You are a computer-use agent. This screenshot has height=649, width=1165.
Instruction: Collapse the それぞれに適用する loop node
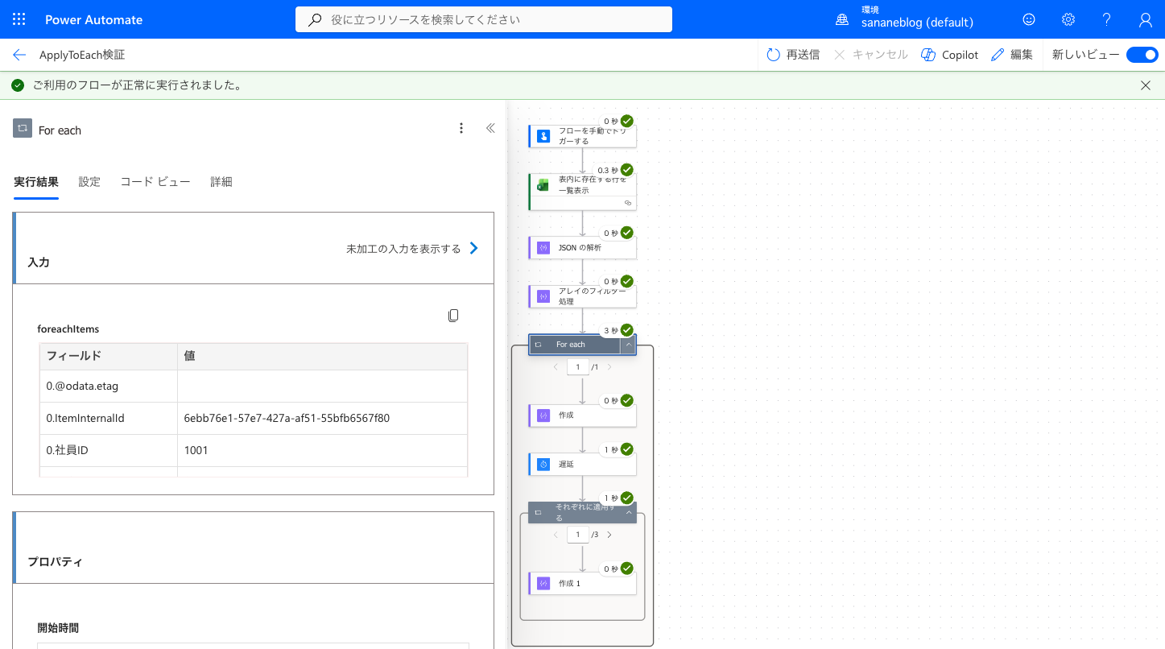[x=629, y=512]
